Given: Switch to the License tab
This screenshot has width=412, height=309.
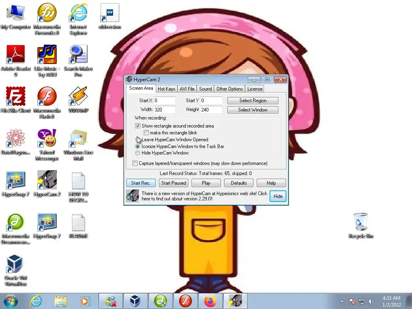Looking at the screenshot, I should pos(255,89).
